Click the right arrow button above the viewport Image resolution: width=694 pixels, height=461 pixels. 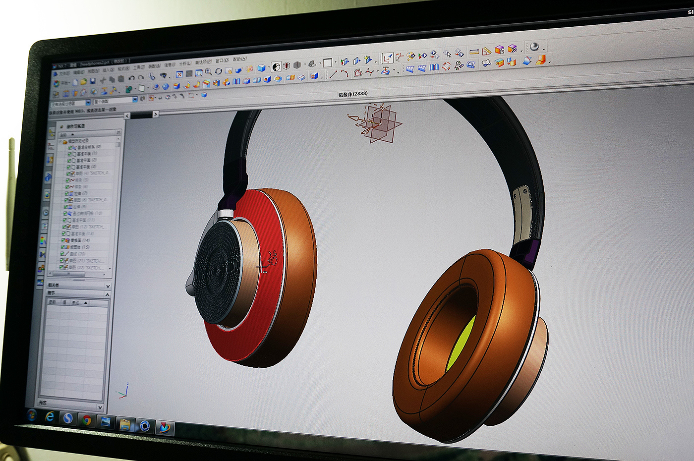[x=155, y=114]
